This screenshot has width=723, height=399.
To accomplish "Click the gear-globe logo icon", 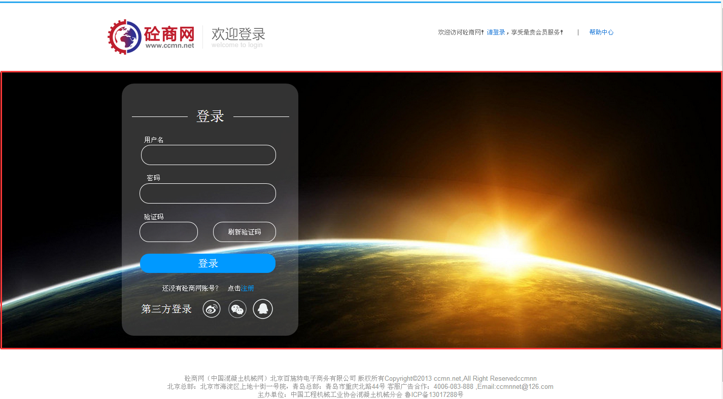I will pyautogui.click(x=124, y=37).
